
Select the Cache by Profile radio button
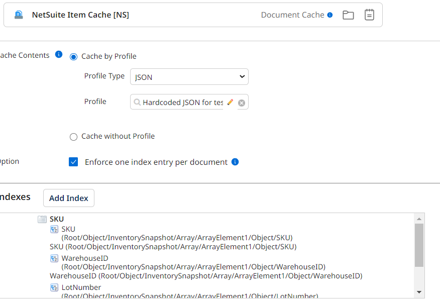[74, 56]
